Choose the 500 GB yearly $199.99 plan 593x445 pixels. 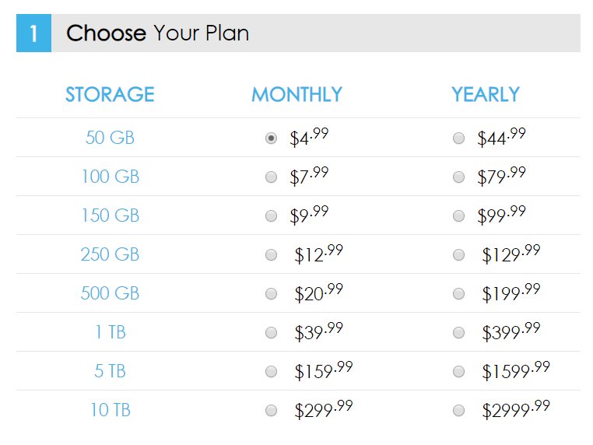point(458,294)
